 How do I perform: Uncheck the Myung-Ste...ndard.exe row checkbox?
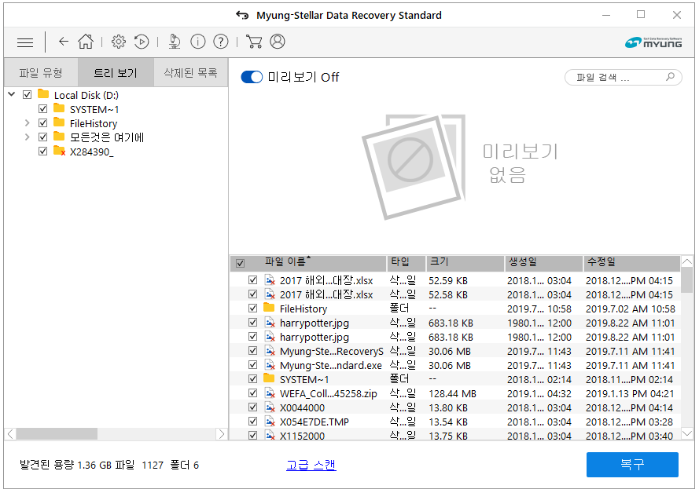click(252, 365)
